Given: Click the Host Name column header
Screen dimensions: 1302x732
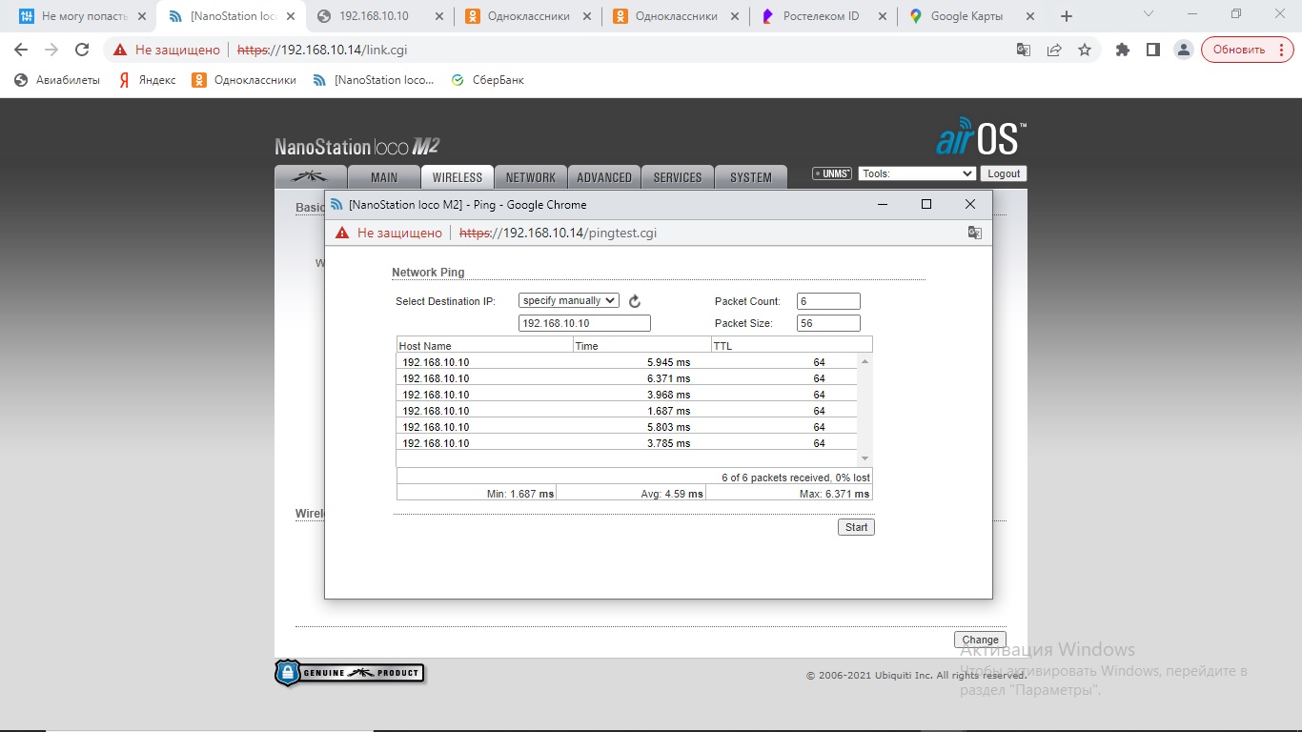Looking at the screenshot, I should [x=484, y=345].
